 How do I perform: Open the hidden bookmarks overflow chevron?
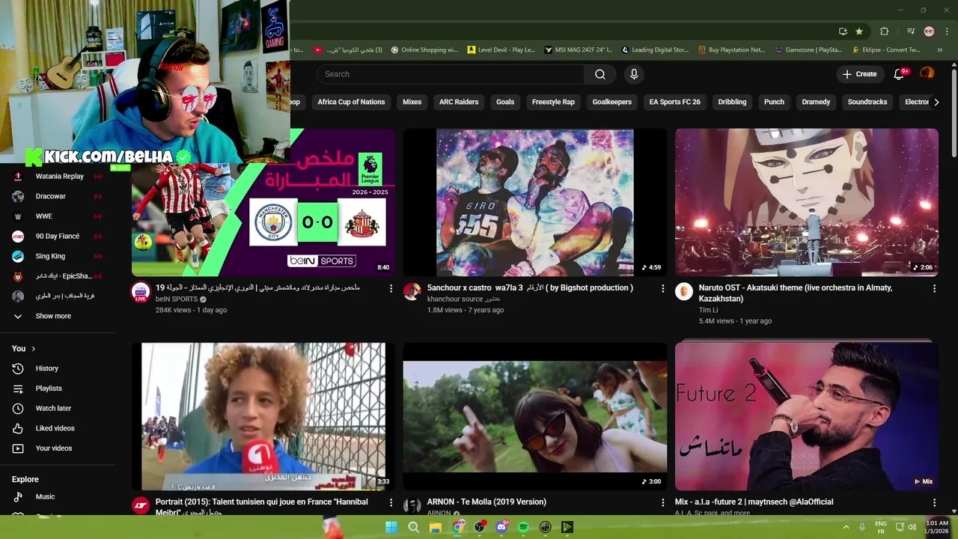pyautogui.click(x=940, y=50)
